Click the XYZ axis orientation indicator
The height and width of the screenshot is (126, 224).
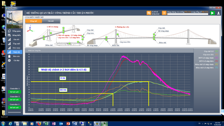(x=30, y=29)
